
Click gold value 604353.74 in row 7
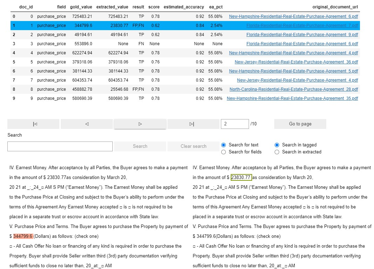coord(82,80)
